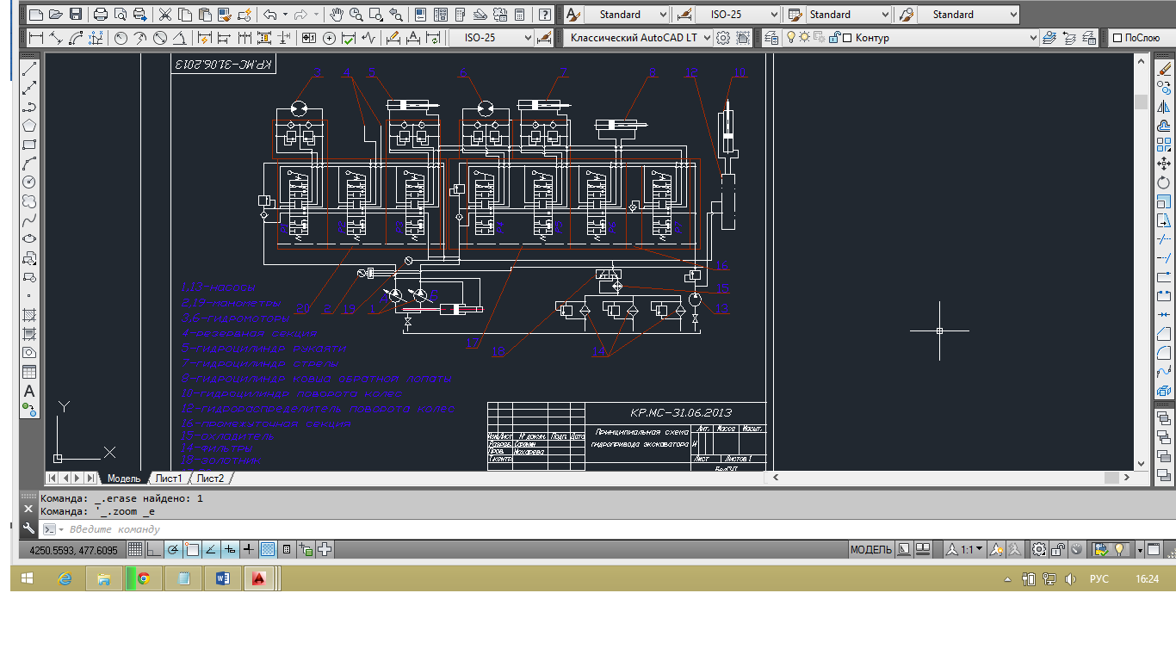This screenshot has height=661, width=1176.
Task: Click the New drawing icon
Action: click(x=36, y=15)
